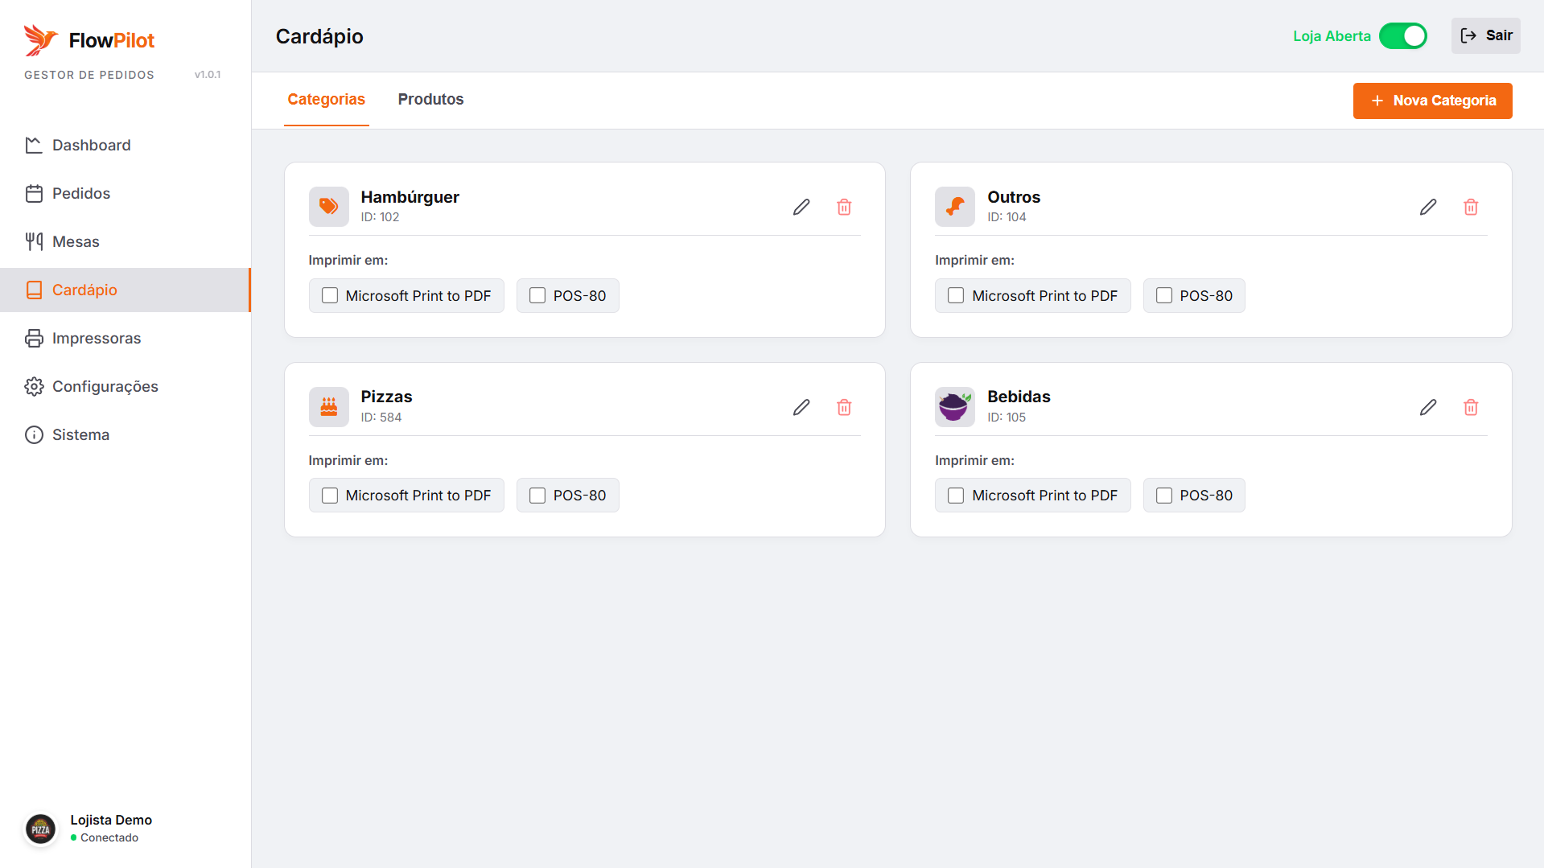Open Impressoras in the sidebar
This screenshot has height=868, width=1544.
pos(97,339)
